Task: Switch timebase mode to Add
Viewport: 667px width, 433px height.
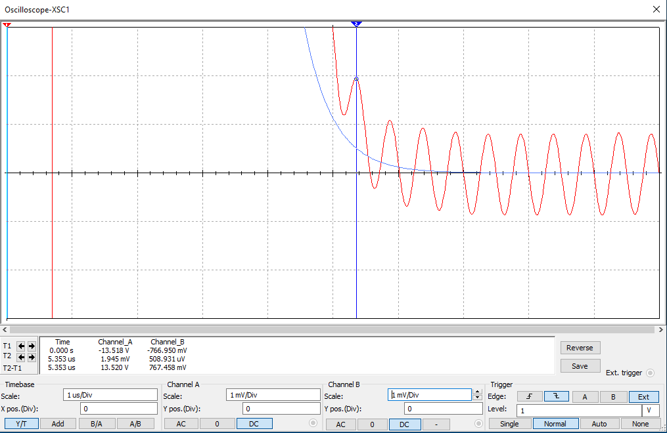Action: [x=58, y=424]
